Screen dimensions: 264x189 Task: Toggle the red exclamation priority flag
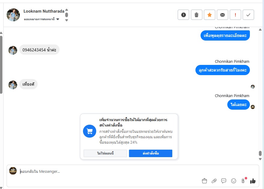[235, 15]
